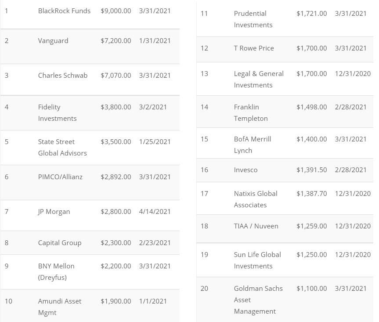Select the JP Morgan row name
This screenshot has width=379, height=322.
click(x=54, y=211)
